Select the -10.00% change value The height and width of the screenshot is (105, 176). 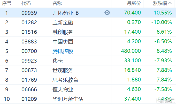coord(162,22)
